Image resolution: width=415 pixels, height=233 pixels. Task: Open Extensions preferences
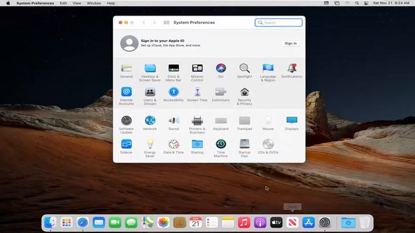[x=220, y=94]
